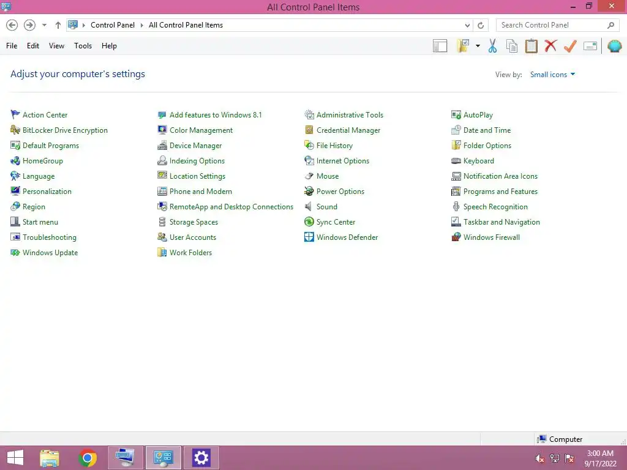The height and width of the screenshot is (470, 627).
Task: Open the folder icon dropdown arrow in toolbar
Action: (478, 46)
